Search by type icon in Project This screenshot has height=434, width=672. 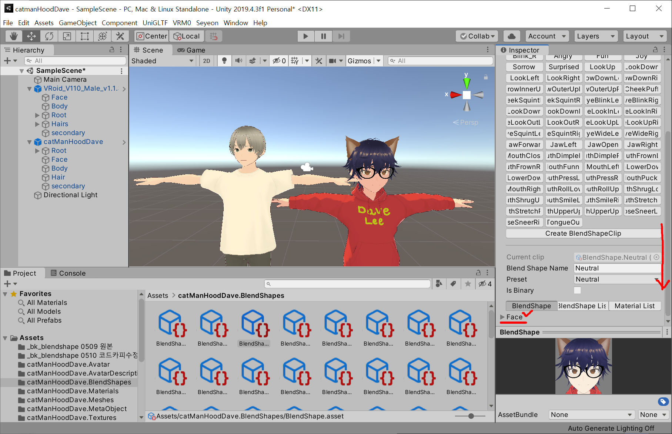[439, 284]
